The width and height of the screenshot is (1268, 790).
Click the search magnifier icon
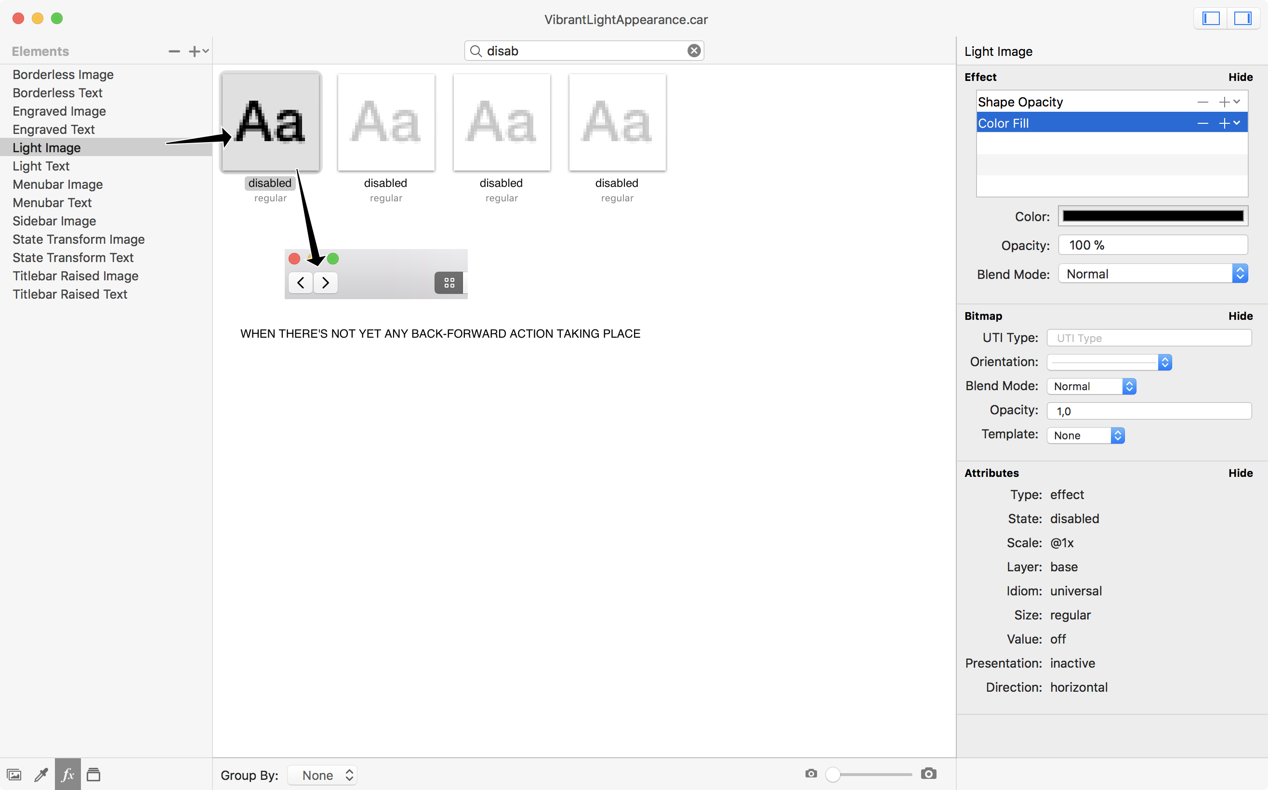tap(475, 51)
